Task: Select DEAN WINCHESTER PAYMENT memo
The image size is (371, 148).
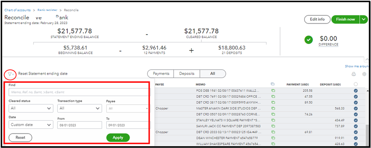Action: 227,138
